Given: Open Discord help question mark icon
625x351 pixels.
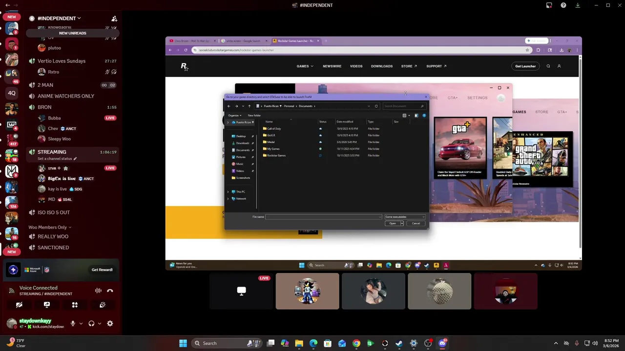Looking at the screenshot, I should point(563,5).
